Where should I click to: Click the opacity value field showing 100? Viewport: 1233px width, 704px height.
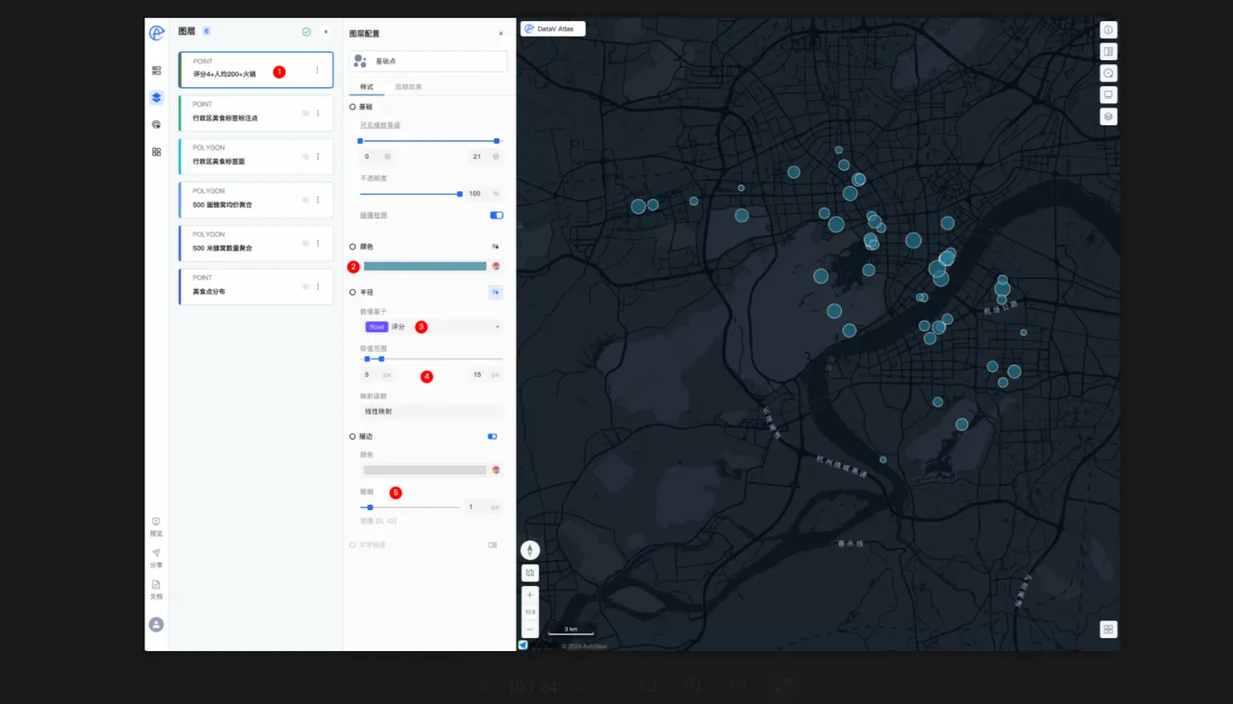click(484, 194)
